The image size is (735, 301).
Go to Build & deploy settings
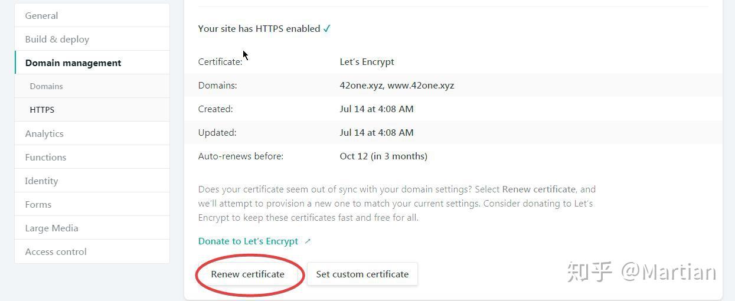tap(57, 39)
